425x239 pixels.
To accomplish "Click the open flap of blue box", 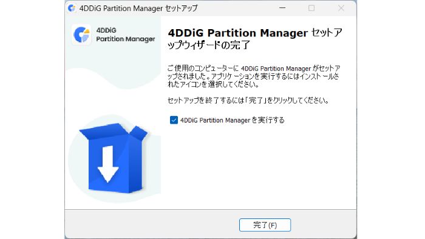I will click(139, 133).
